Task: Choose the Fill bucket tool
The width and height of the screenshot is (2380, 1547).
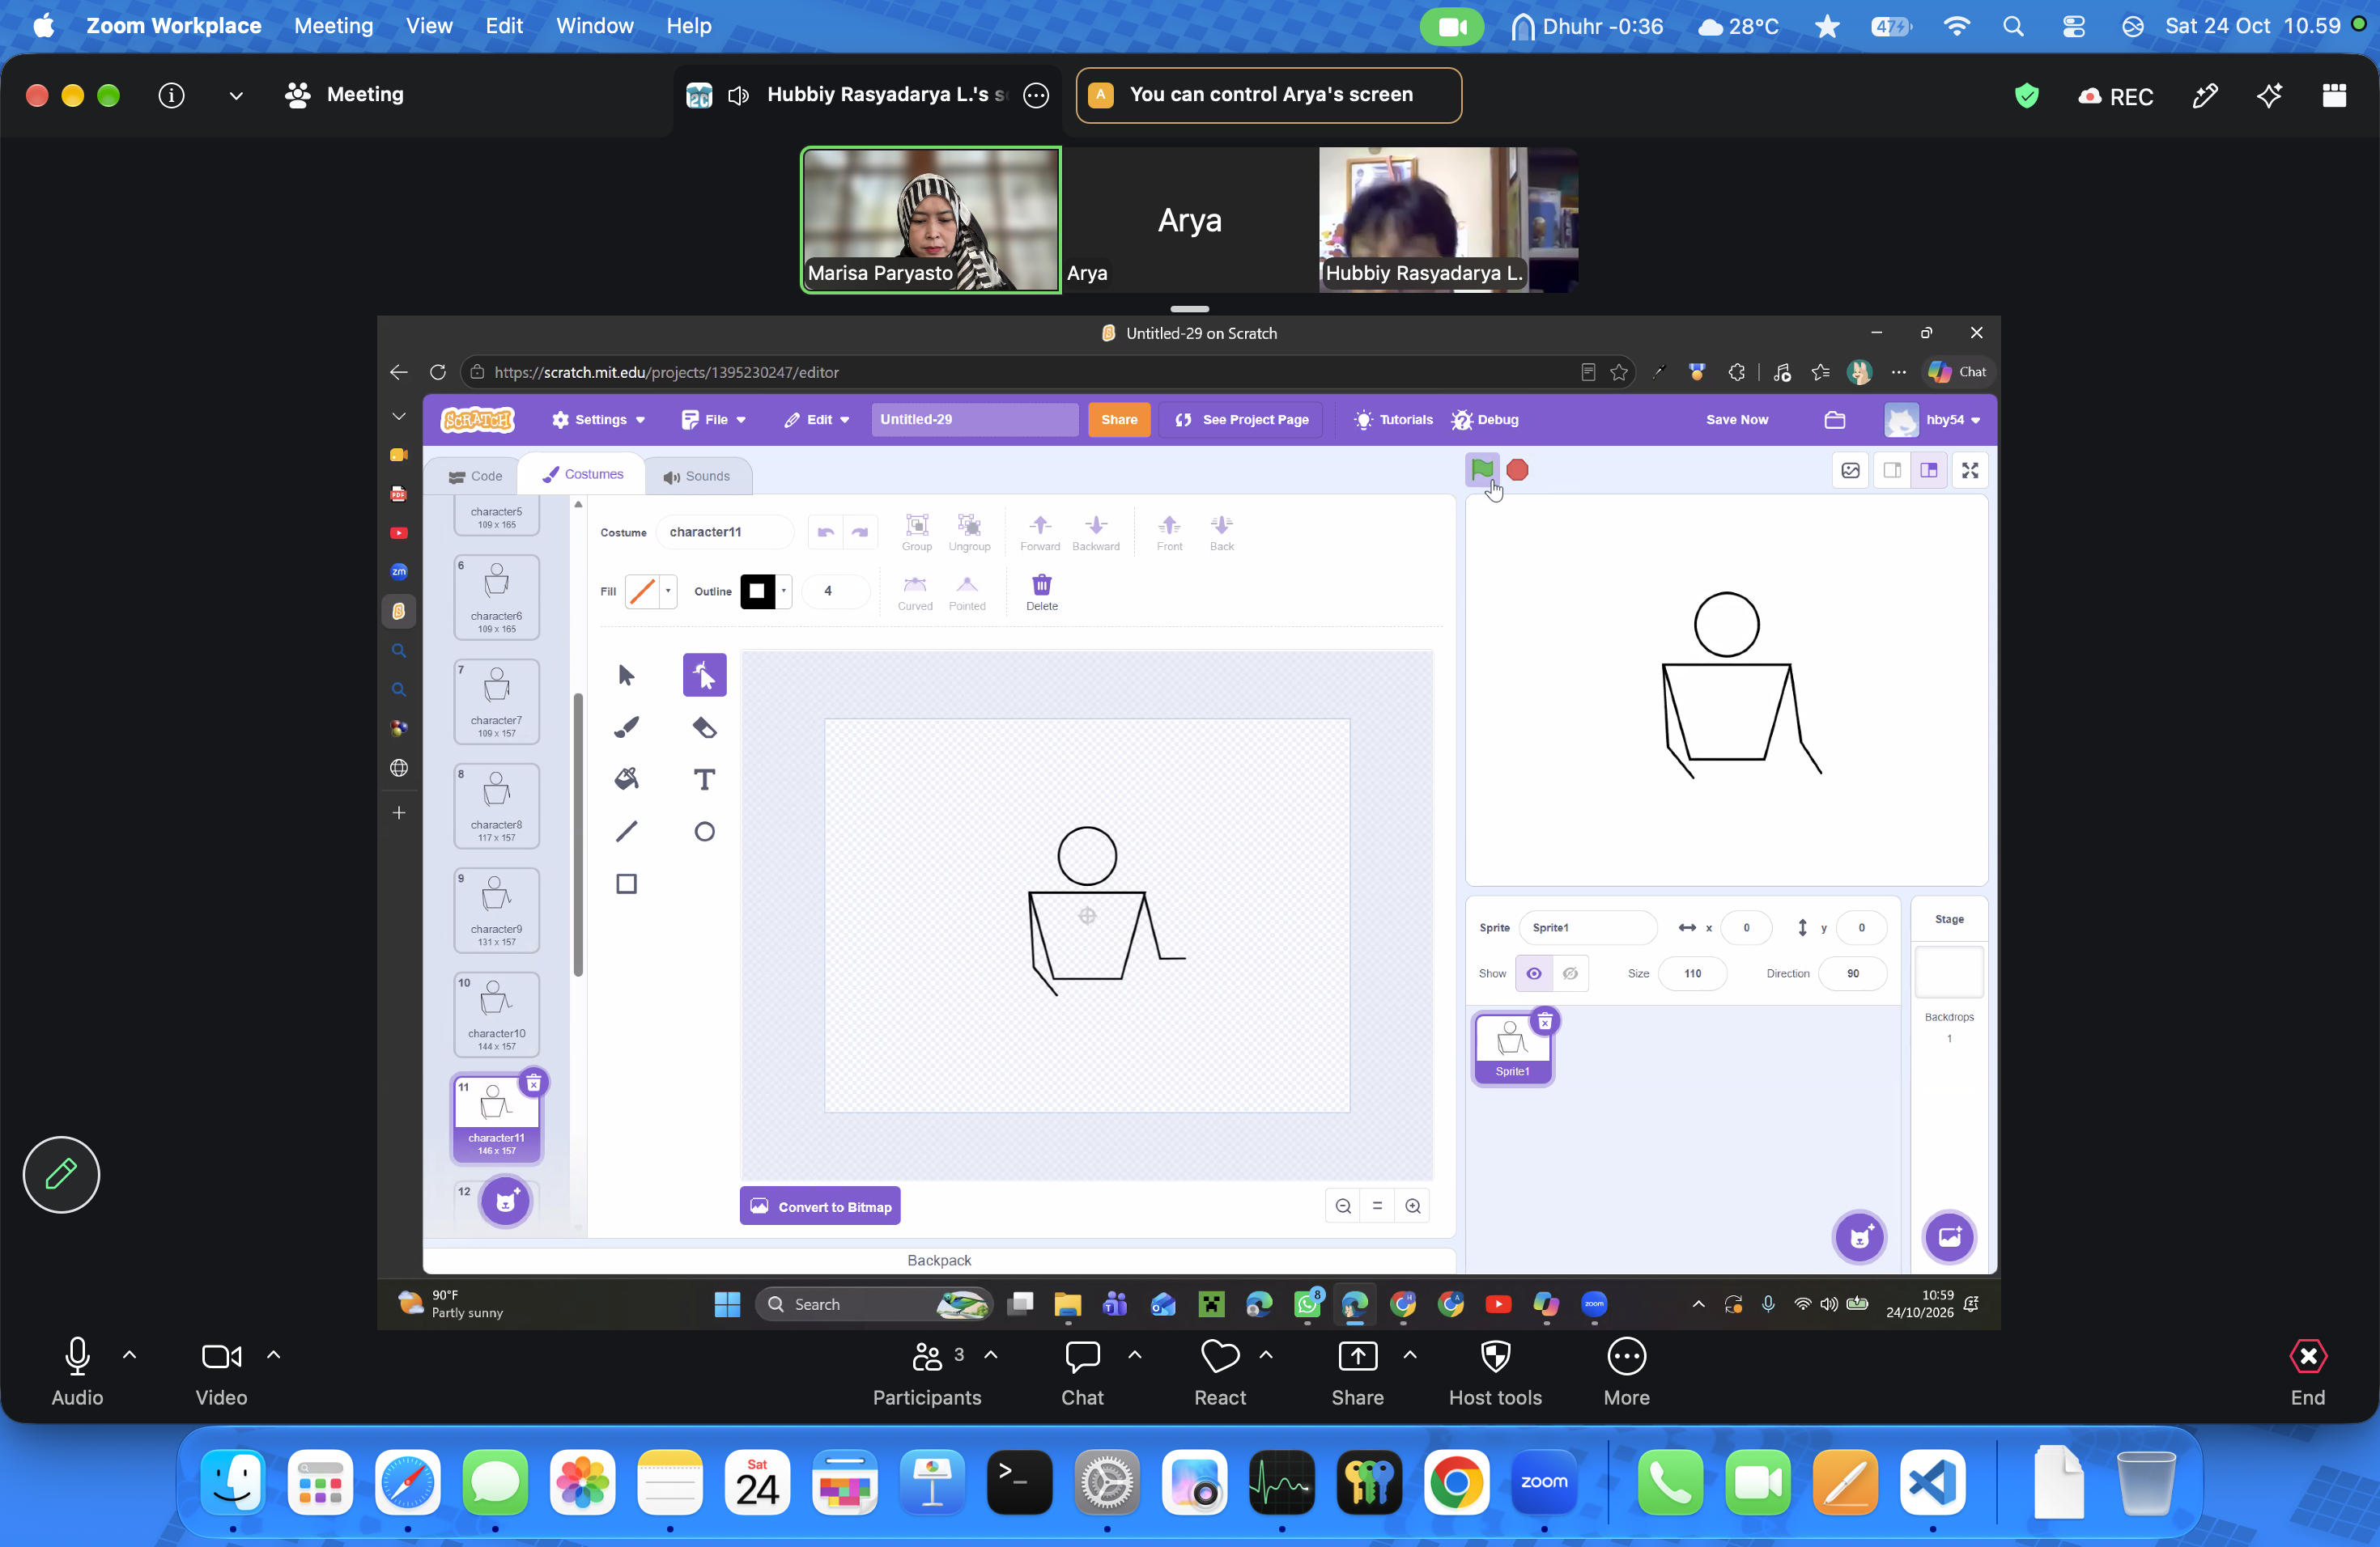Action: coord(626,778)
